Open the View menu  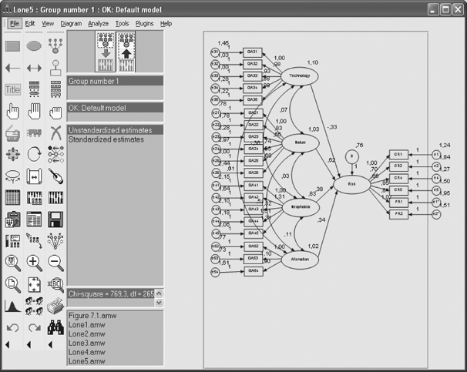pos(48,24)
